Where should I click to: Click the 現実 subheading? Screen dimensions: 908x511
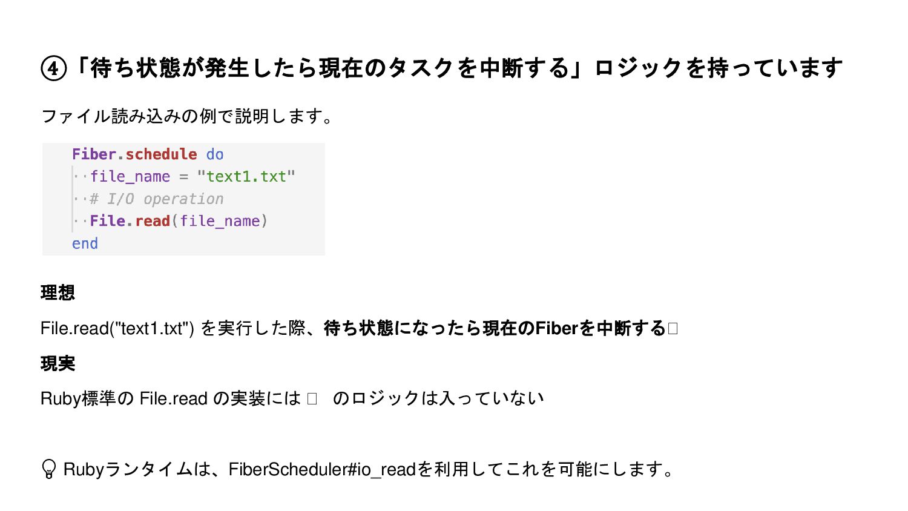coord(58,364)
